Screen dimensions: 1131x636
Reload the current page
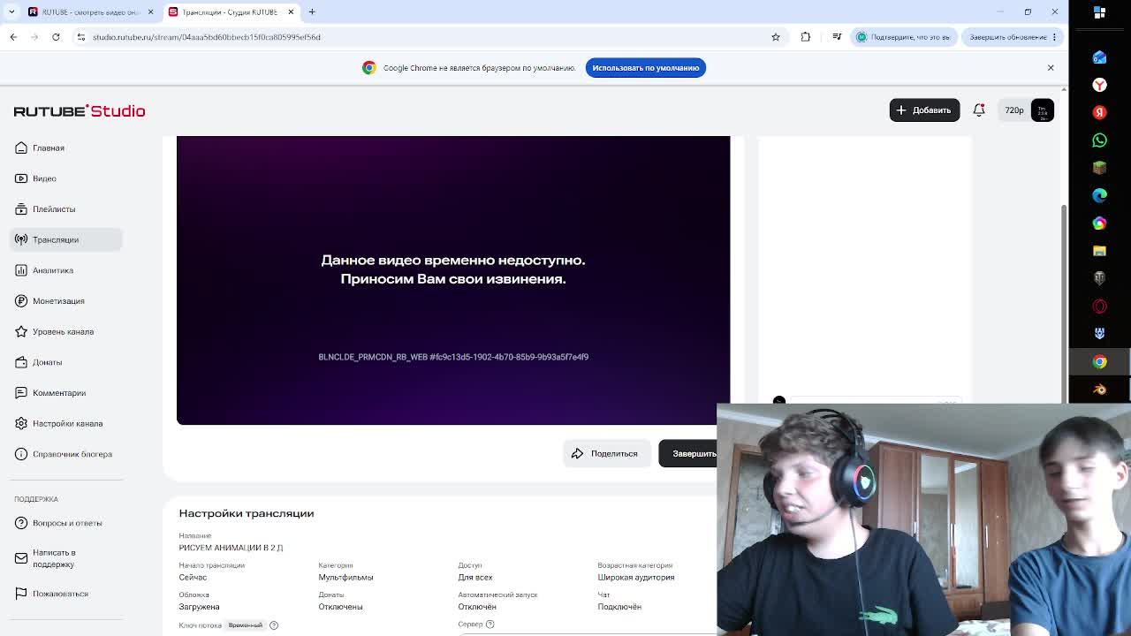coord(56,37)
